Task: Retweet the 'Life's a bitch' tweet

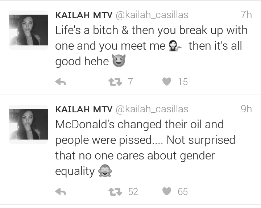Action: coord(115,82)
